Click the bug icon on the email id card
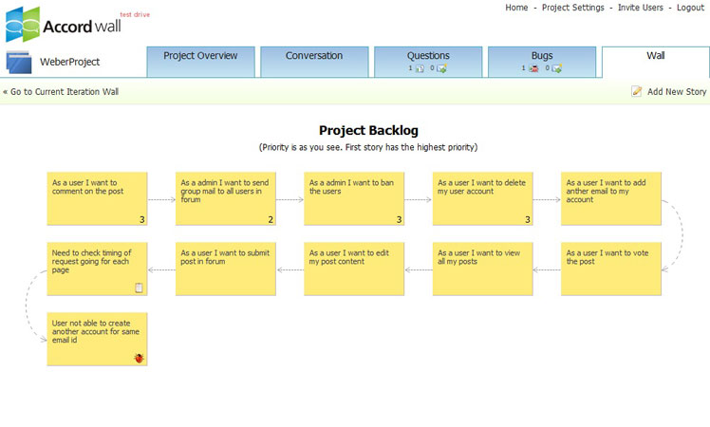This screenshot has height=427, width=710. [139, 358]
